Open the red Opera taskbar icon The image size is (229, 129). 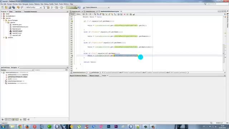(35, 126)
